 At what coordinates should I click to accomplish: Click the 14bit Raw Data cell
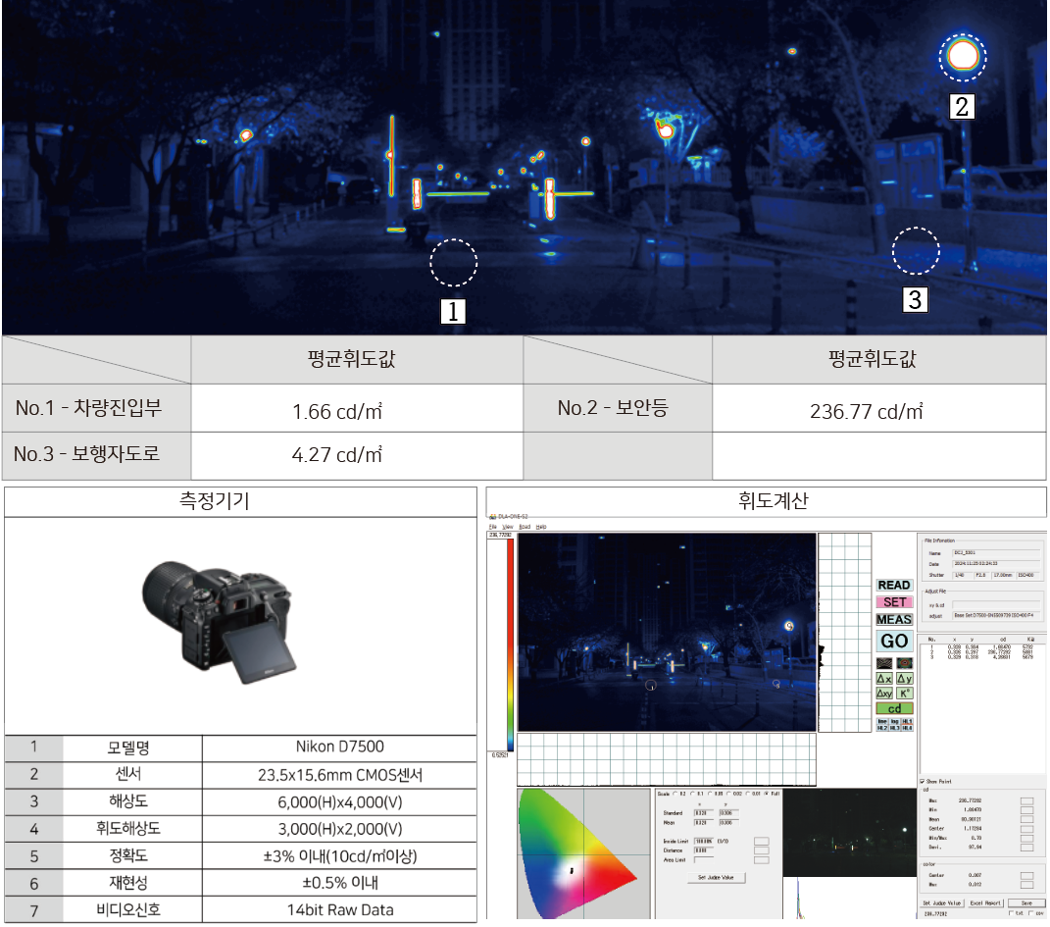(339, 910)
